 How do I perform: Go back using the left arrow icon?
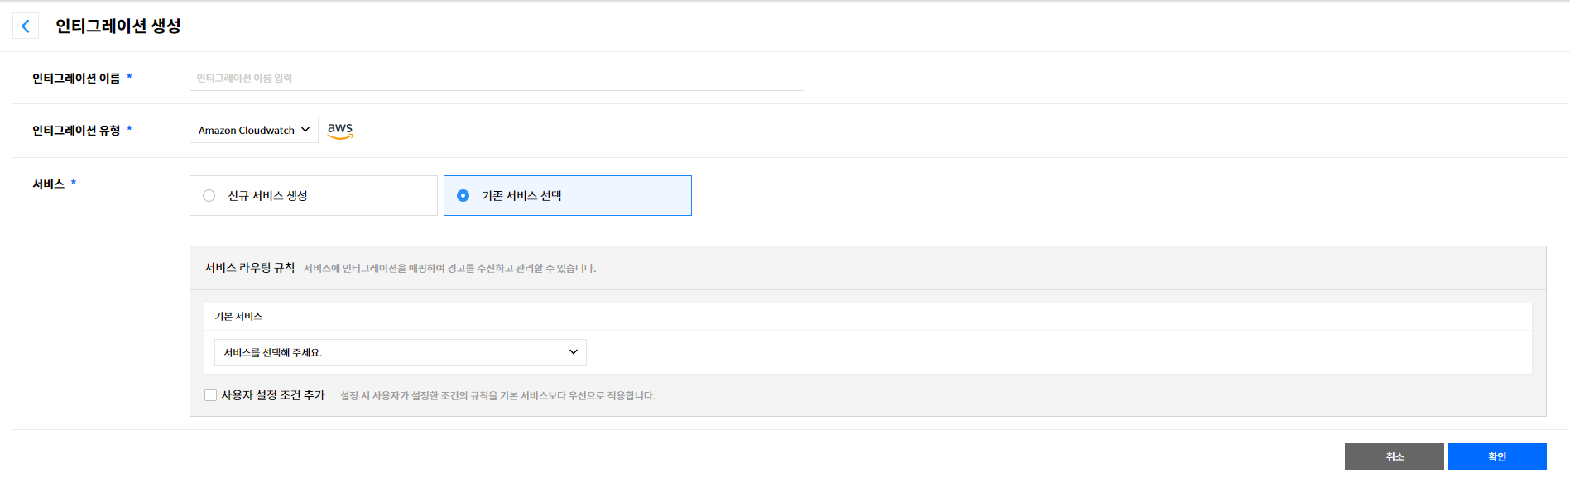26,26
